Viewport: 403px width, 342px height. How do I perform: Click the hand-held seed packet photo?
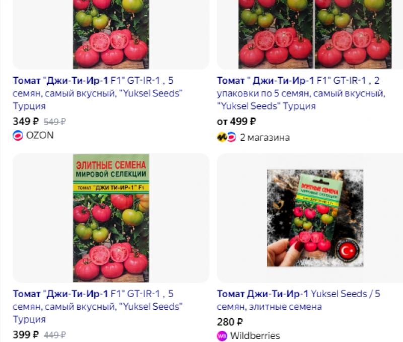click(315, 218)
